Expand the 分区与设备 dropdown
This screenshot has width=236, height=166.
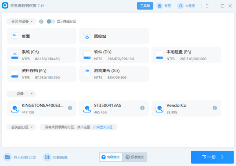click(21, 21)
